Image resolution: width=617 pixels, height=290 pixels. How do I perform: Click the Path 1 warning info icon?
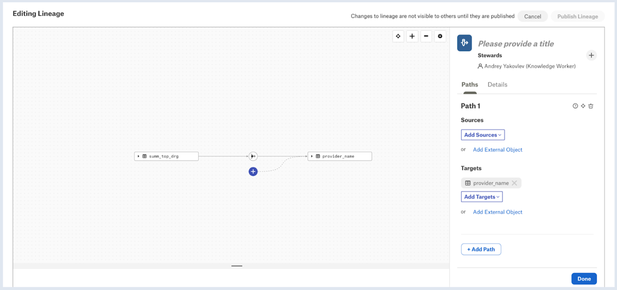click(575, 106)
